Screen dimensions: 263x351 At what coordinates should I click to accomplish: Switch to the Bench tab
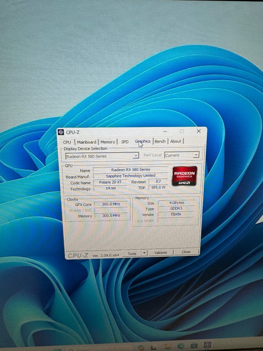click(160, 141)
